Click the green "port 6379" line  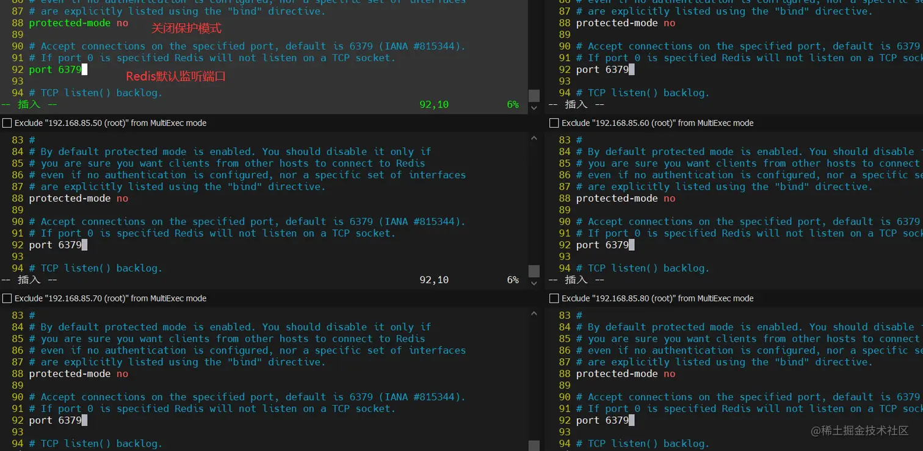[55, 70]
